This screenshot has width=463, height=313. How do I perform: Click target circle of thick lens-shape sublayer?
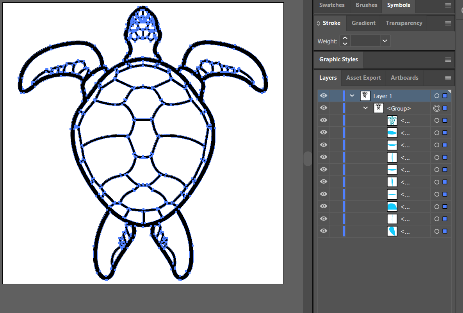tap(437, 133)
